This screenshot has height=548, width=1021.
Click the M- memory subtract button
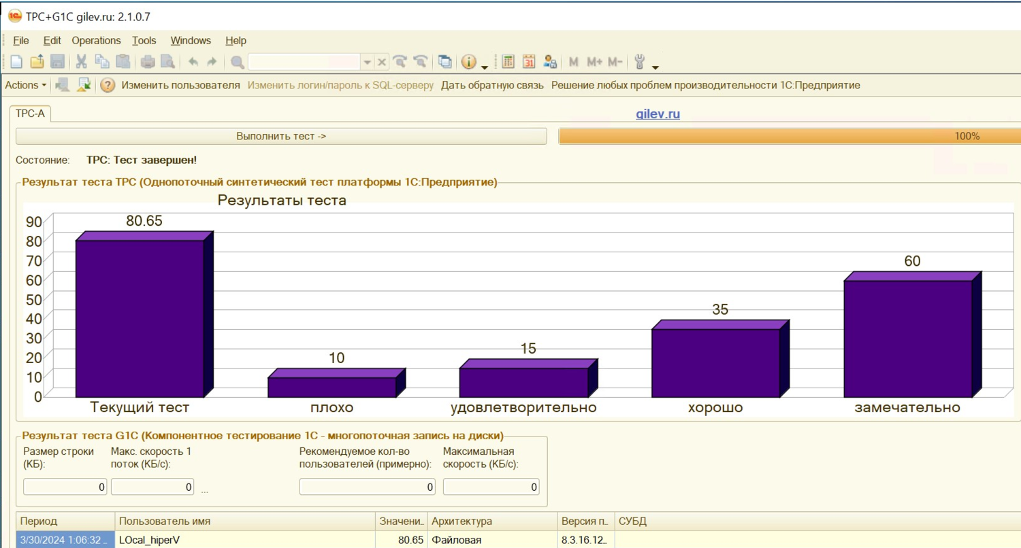tap(615, 62)
